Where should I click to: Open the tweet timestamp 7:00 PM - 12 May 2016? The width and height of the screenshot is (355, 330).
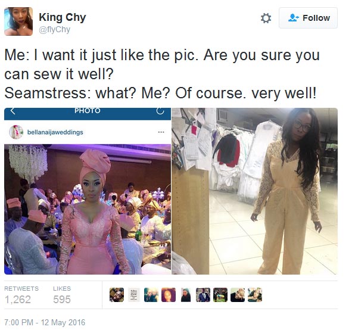coord(45,322)
